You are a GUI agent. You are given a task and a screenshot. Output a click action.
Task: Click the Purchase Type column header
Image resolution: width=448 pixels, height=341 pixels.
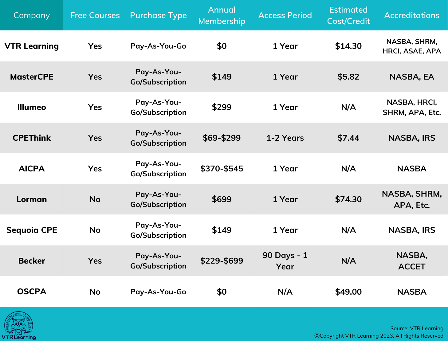158,15
